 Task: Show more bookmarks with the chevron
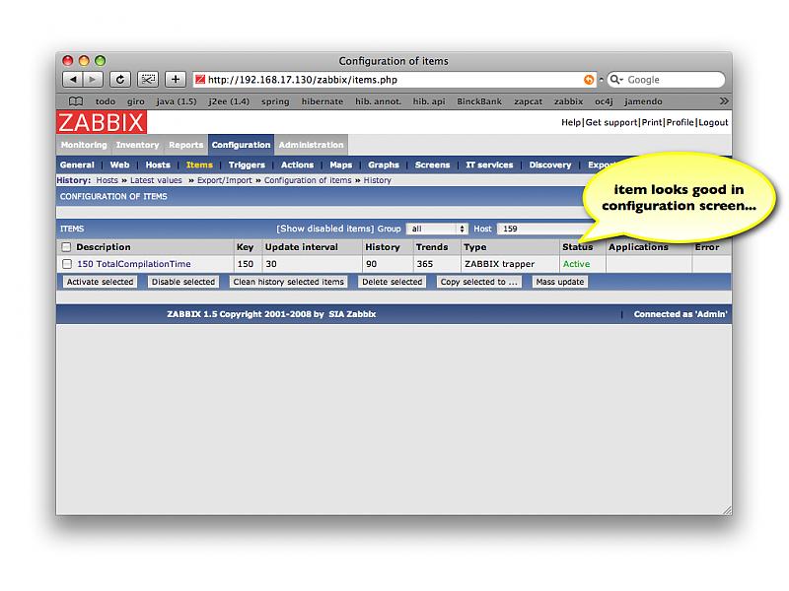tap(724, 101)
